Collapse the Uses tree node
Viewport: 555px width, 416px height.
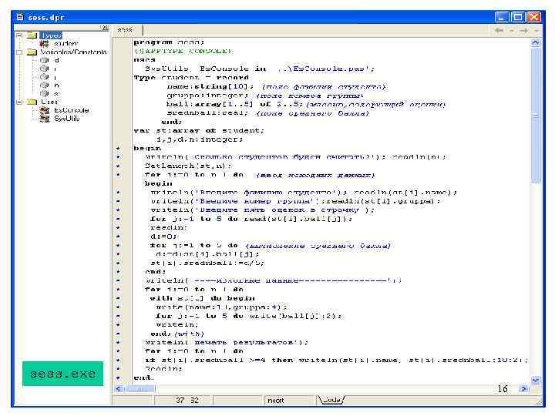coord(19,102)
